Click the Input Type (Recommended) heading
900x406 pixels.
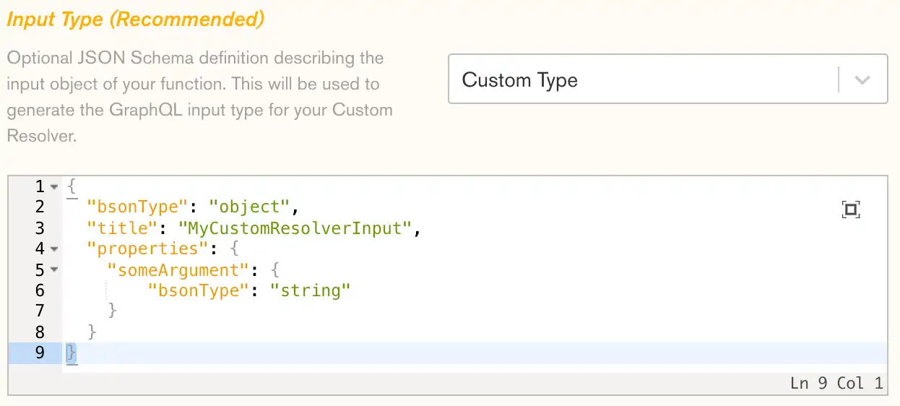[x=135, y=20]
